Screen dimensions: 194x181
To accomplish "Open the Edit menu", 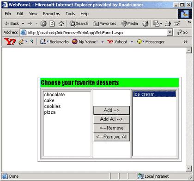I will pyautogui.click(x=20, y=14).
